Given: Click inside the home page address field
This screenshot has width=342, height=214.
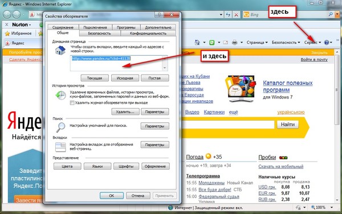Looking at the screenshot, I should click(119, 63).
